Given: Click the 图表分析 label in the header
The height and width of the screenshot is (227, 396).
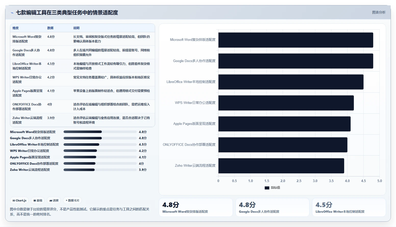Looking at the screenshot, I should [x=379, y=12].
